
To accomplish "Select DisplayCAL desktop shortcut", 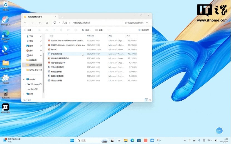I will coord(6,21).
